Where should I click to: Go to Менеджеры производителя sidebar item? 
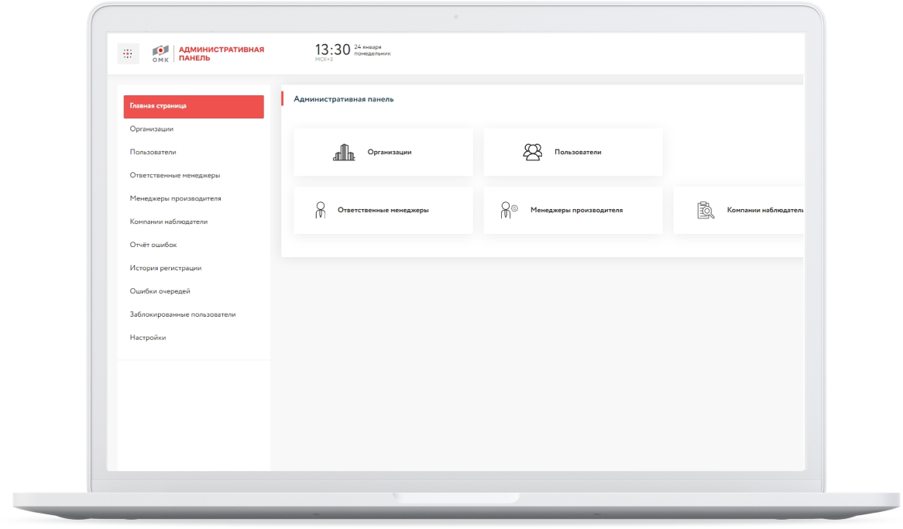coord(176,198)
